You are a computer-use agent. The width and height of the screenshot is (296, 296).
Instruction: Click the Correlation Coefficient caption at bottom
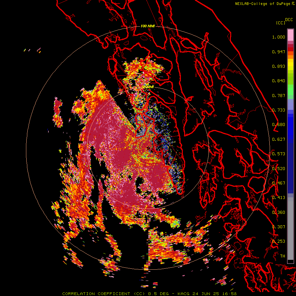(149, 294)
